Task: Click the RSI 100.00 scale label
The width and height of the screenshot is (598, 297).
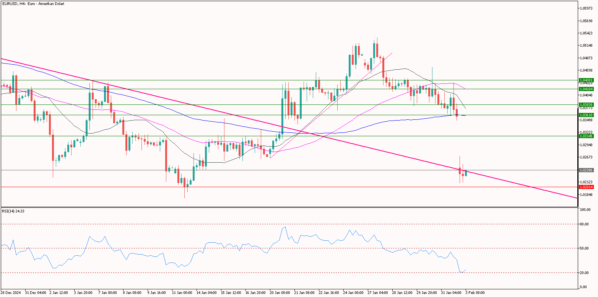Action: point(585,210)
